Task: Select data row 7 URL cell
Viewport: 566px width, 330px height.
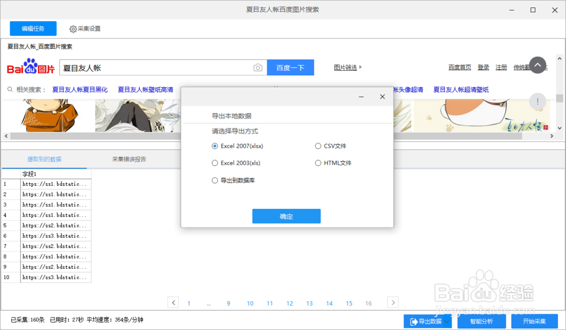Action: click(x=55, y=246)
